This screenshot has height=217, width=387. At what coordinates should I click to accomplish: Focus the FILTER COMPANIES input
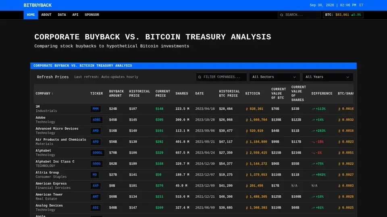pyautogui.click(x=221, y=77)
